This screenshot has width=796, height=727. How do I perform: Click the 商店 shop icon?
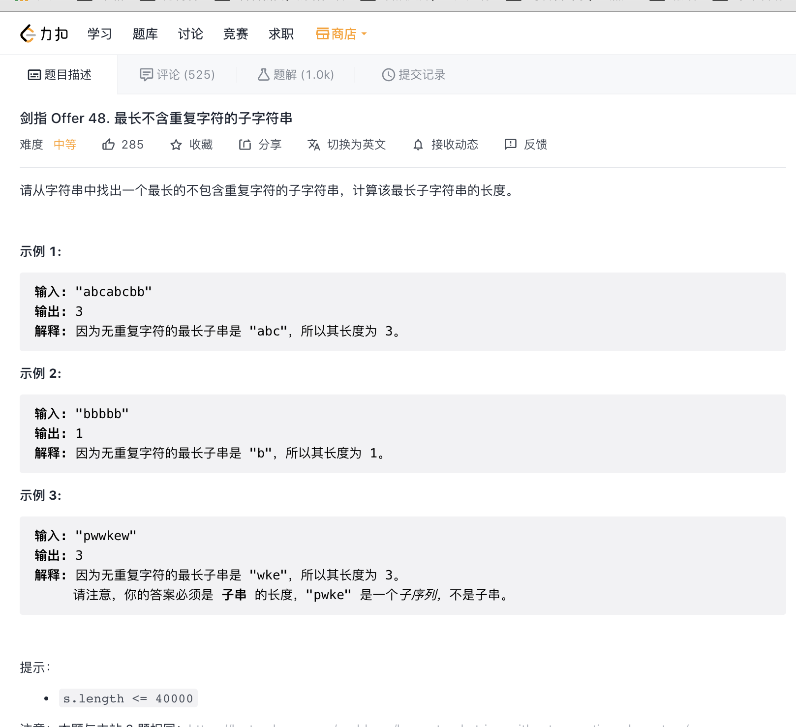[322, 34]
